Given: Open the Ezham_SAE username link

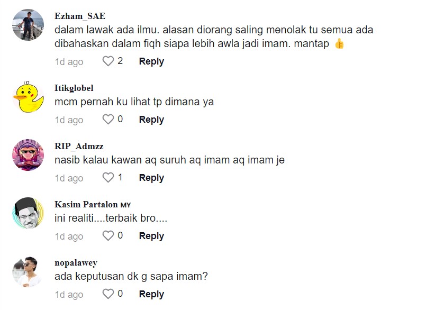Looking at the screenshot, I should (x=80, y=16).
